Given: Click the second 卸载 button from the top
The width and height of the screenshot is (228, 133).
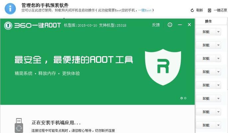Looking at the screenshot, I should coord(206,45).
